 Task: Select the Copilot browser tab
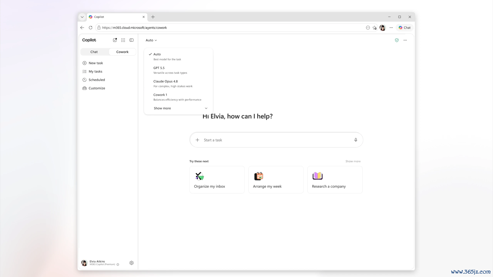pos(117,17)
